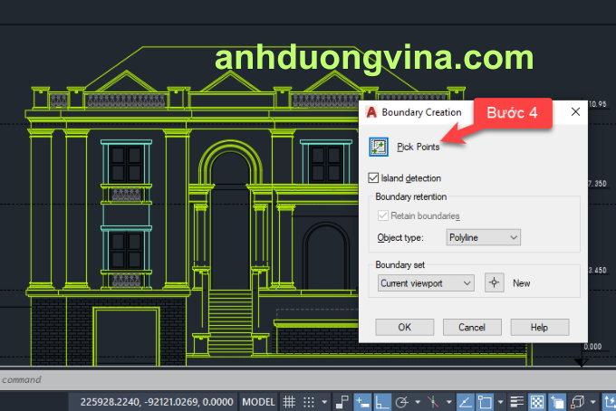Switch to MODEL space in the status bar
The image size is (616, 411).
pos(260,401)
